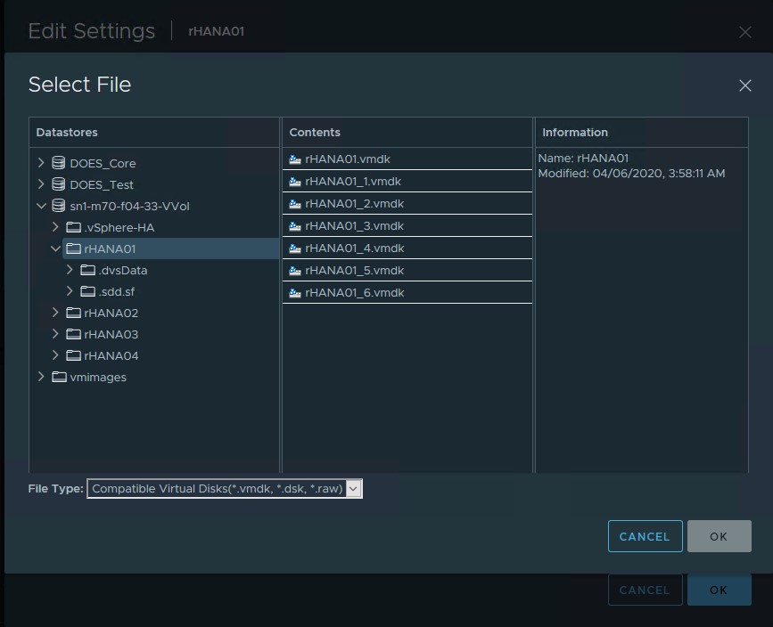This screenshot has height=627, width=773.
Task: Select rHANA01_4.vmdk file name
Action: (x=355, y=248)
